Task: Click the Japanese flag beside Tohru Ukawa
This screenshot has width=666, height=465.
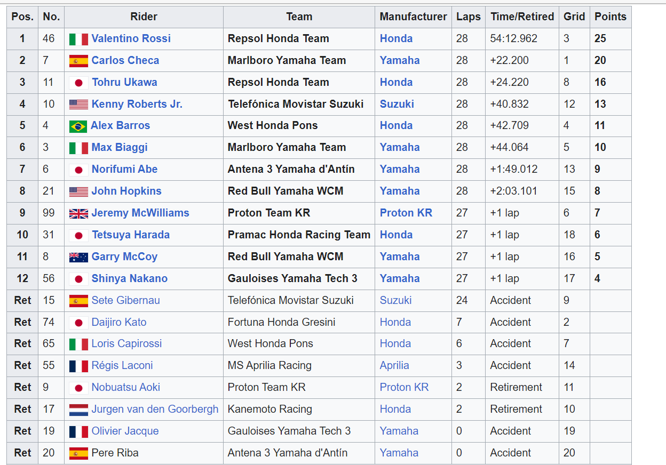Action: [x=78, y=83]
